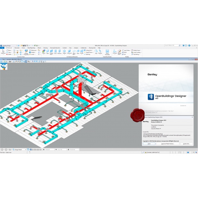The image size is (198, 198).
Task: Click the active level field in status bar
Action: (153, 152)
